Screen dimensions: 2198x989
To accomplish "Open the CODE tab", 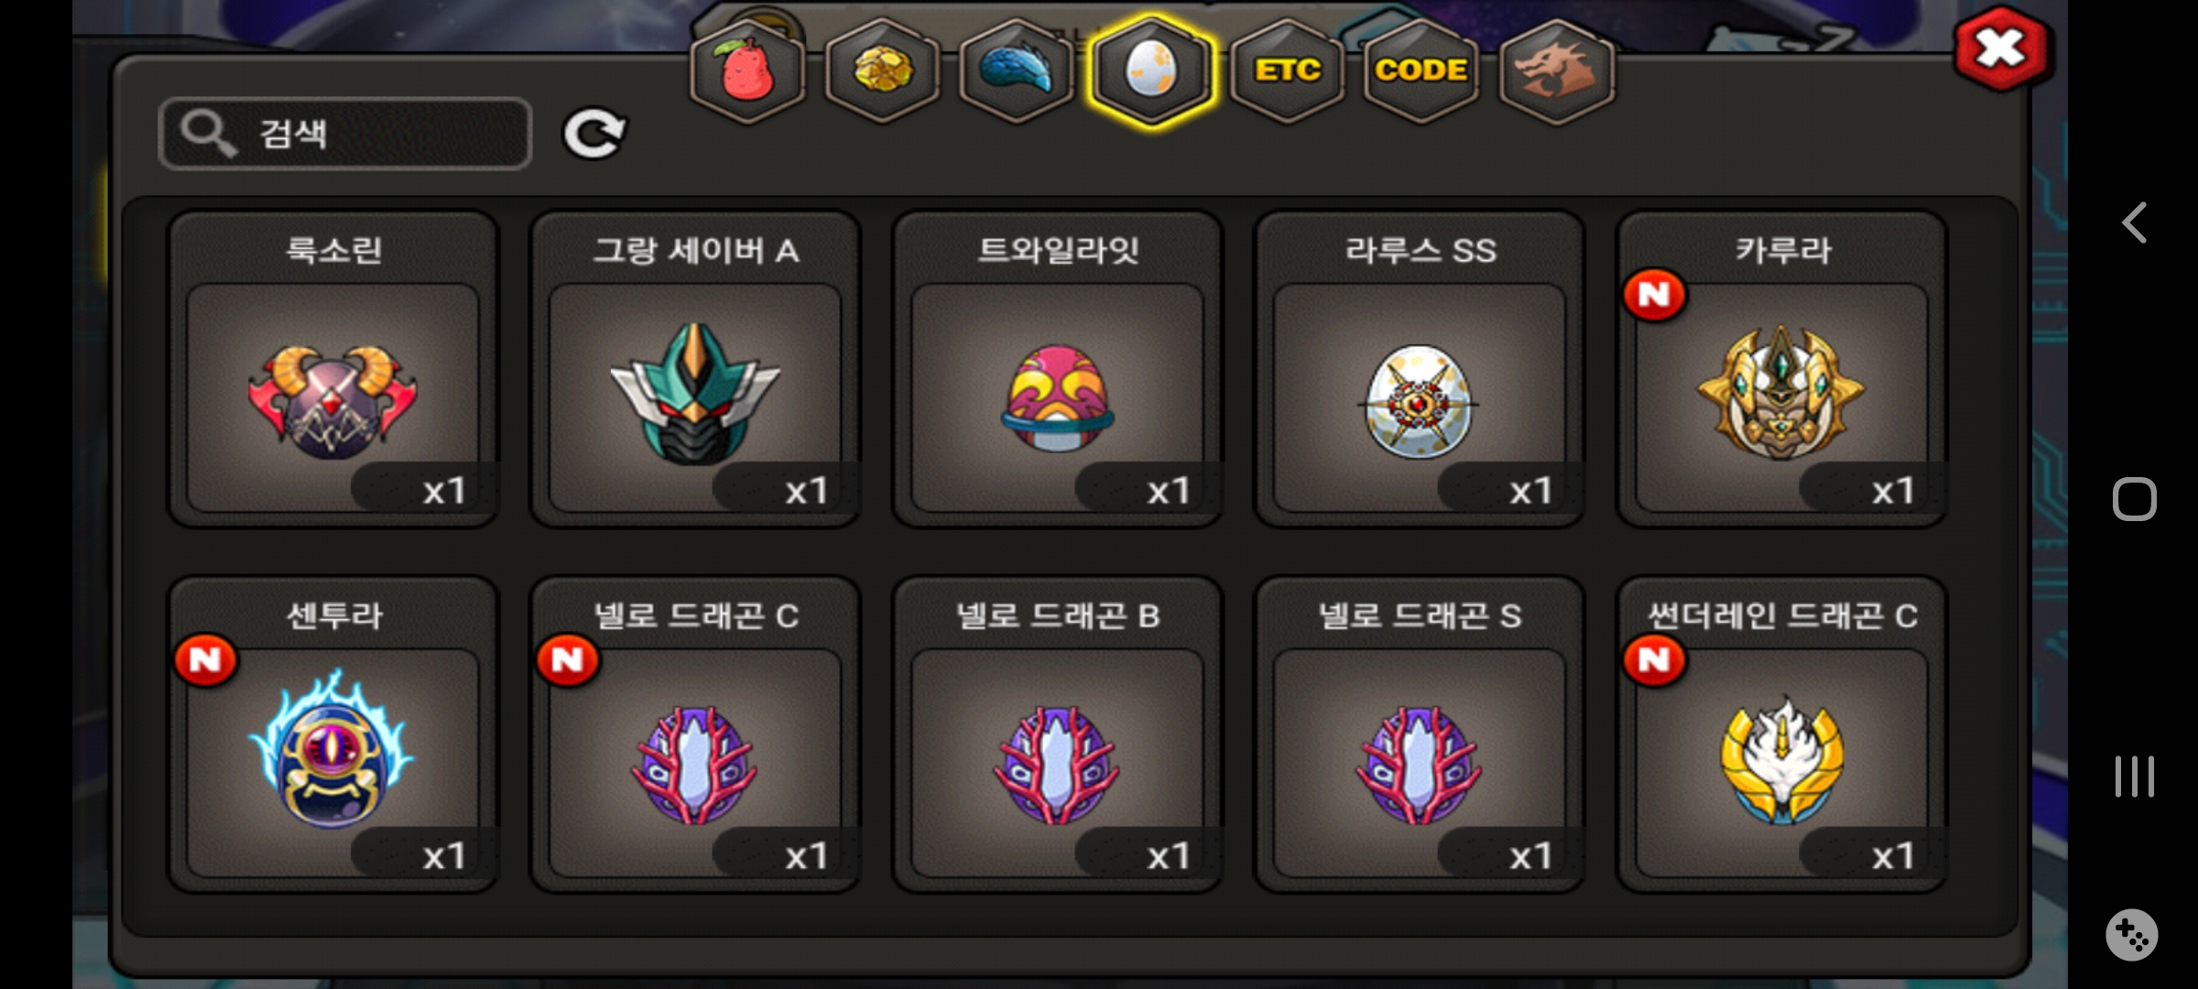I will (x=1421, y=71).
